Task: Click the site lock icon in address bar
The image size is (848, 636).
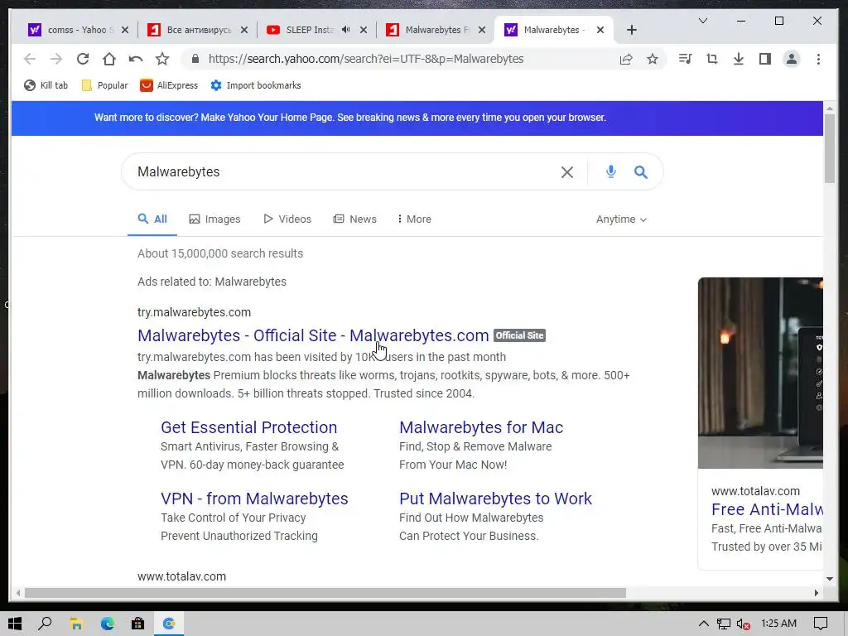Action: 195,59
